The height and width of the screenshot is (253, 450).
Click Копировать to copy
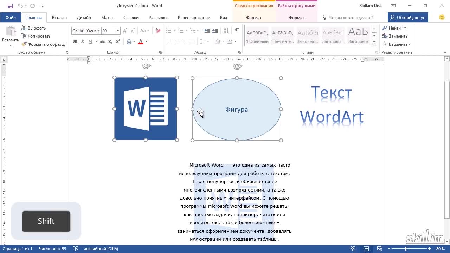(x=36, y=36)
